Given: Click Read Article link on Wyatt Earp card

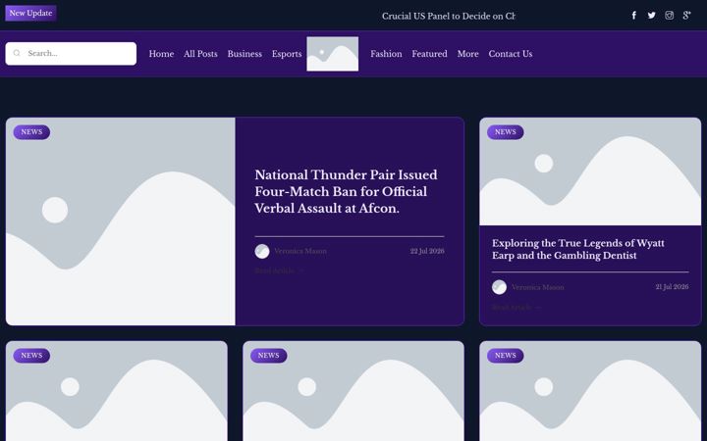Looking at the screenshot, I should tap(517, 308).
